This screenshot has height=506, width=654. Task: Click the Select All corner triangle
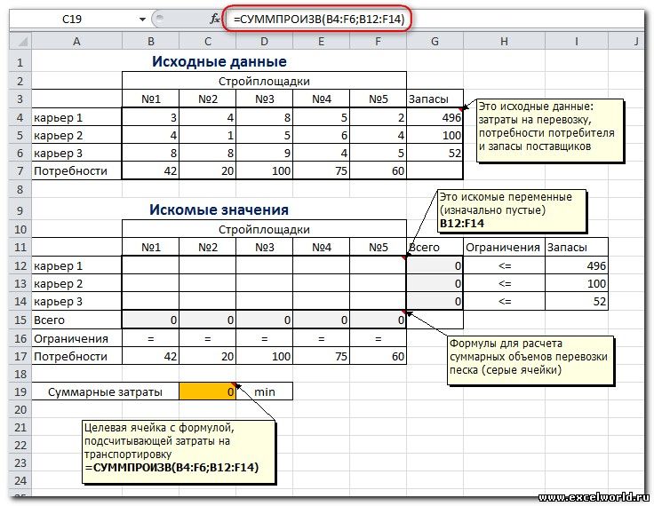pyautogui.click(x=20, y=41)
